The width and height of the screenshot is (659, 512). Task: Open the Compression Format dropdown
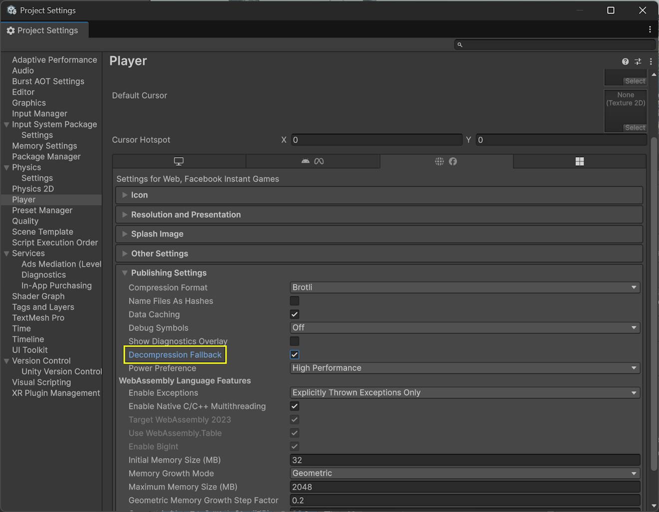click(x=464, y=287)
